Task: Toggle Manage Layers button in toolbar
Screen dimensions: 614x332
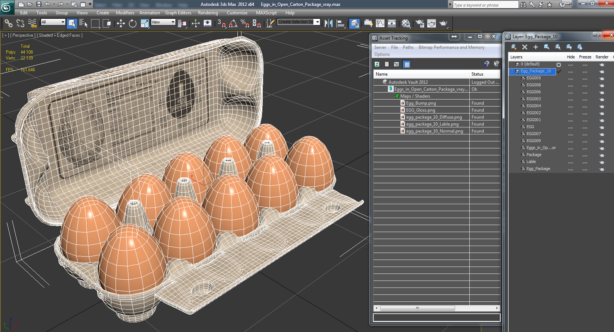Action: click(x=354, y=24)
